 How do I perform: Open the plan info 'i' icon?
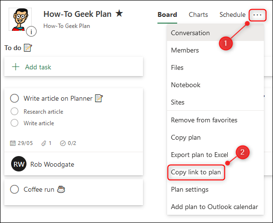pyautogui.click(x=31, y=31)
